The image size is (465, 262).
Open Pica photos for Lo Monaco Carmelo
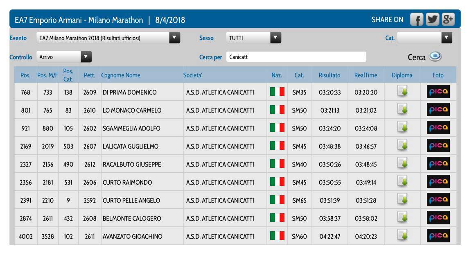click(438, 110)
